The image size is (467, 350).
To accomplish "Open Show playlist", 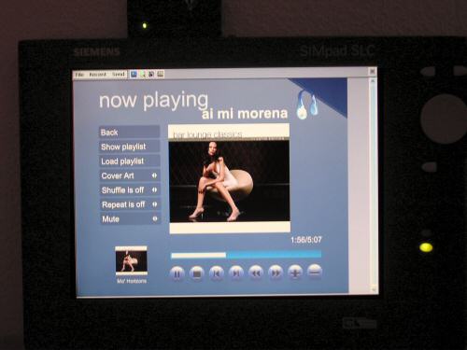I will (130, 147).
